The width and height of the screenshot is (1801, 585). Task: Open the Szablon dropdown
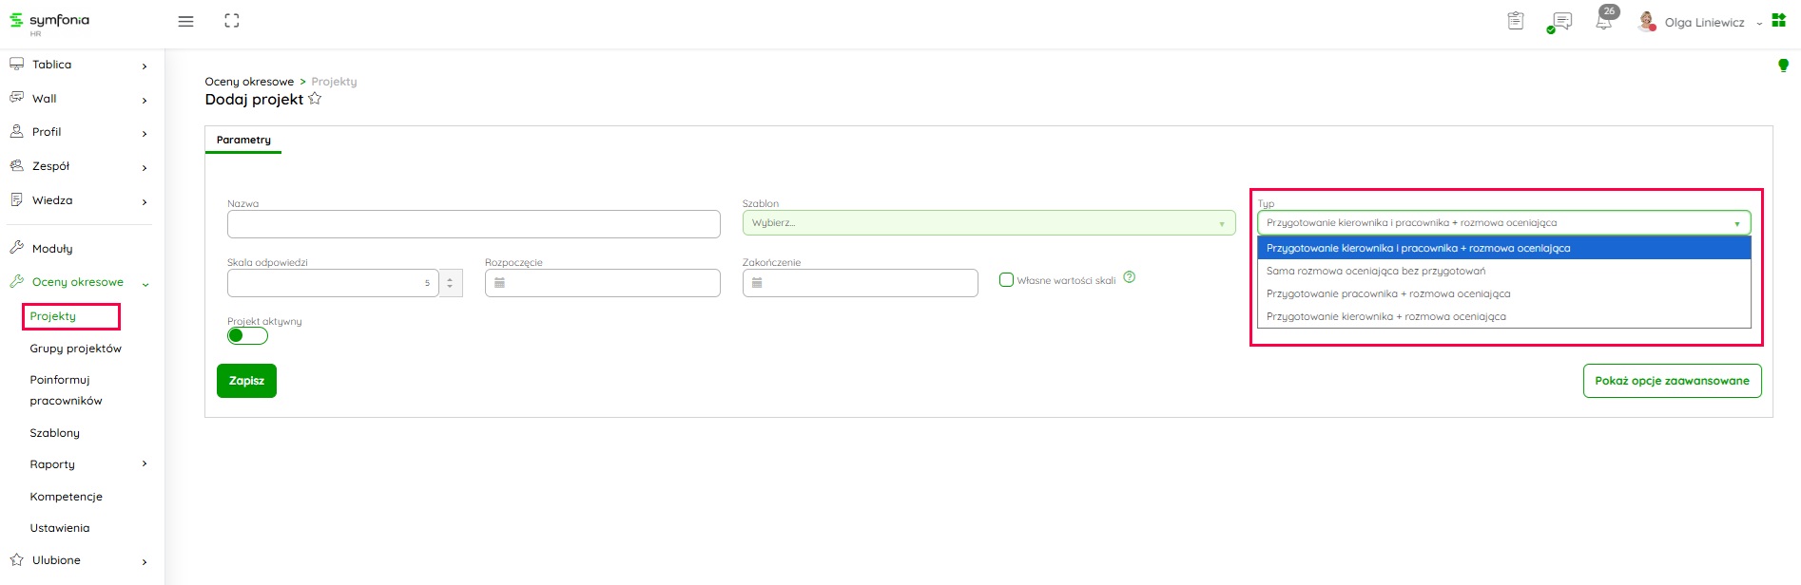point(988,223)
